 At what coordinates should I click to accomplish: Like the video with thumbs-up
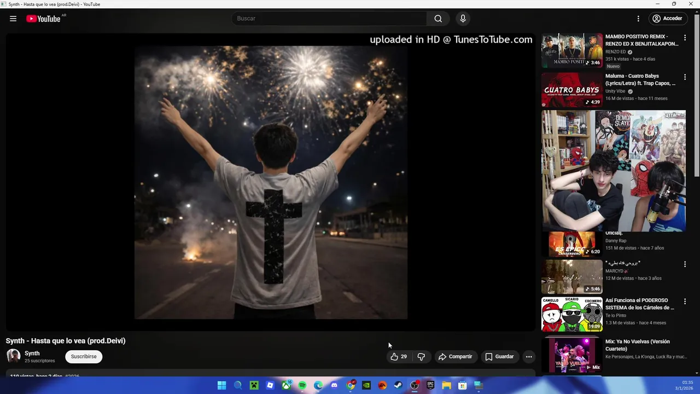(x=399, y=357)
